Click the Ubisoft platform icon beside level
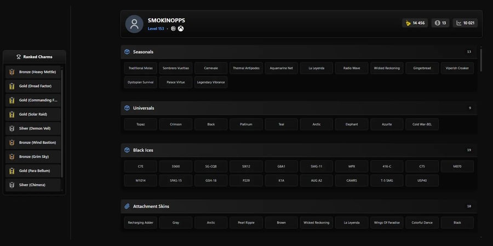The height and width of the screenshot is (246, 493). 173,28
